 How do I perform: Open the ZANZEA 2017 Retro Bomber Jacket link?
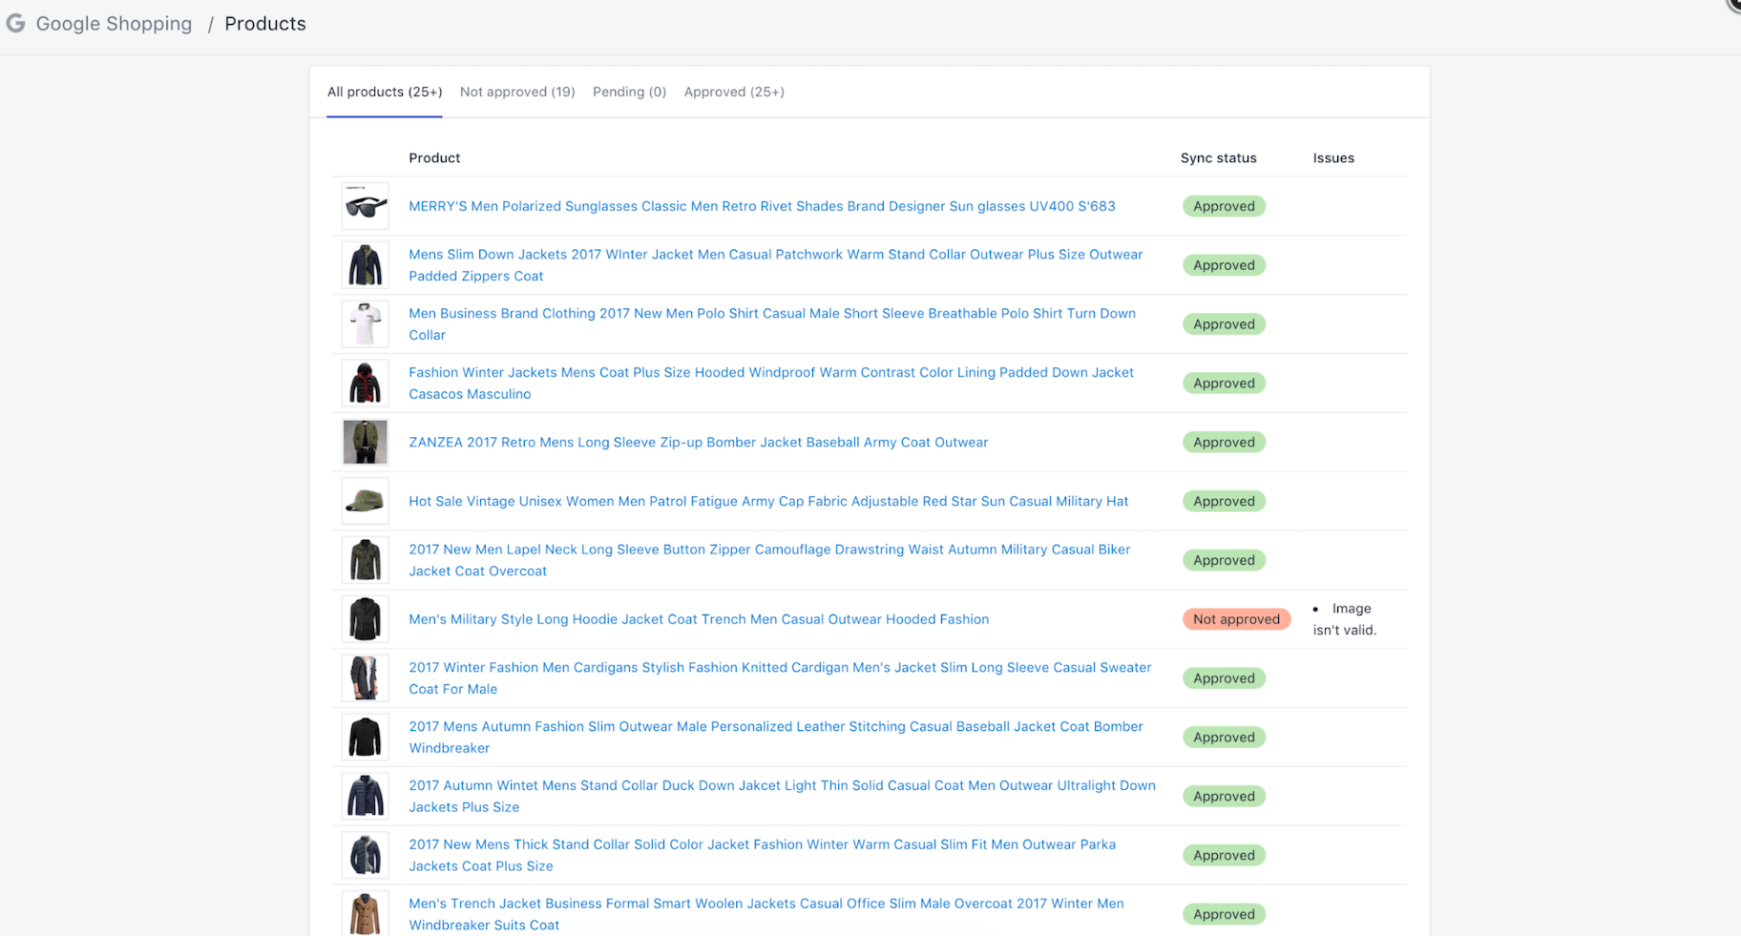(698, 443)
